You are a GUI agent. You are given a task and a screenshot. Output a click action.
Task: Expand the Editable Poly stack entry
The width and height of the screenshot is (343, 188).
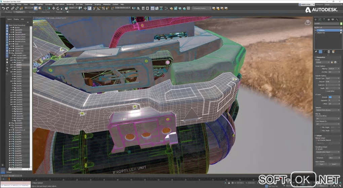click(316, 33)
